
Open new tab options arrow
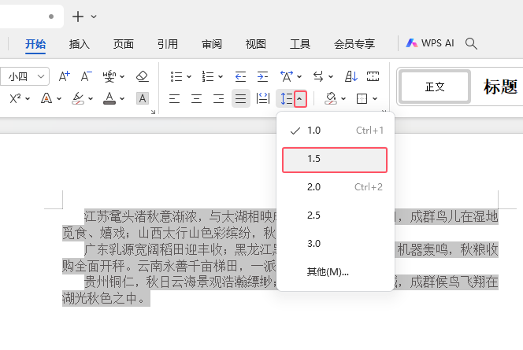coord(94,17)
